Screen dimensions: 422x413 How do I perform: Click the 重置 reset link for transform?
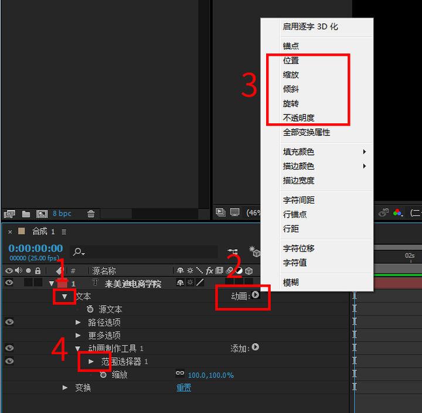[184, 388]
